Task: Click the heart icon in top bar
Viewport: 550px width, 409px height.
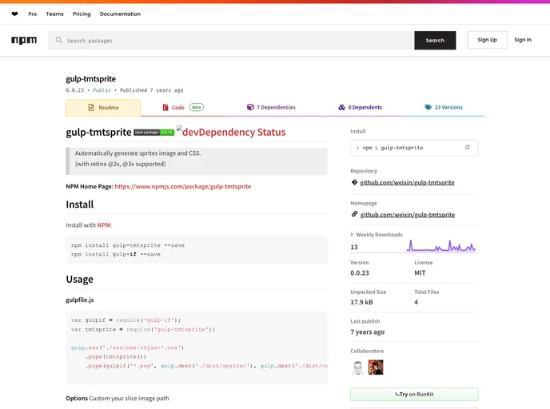Action: 14,14
